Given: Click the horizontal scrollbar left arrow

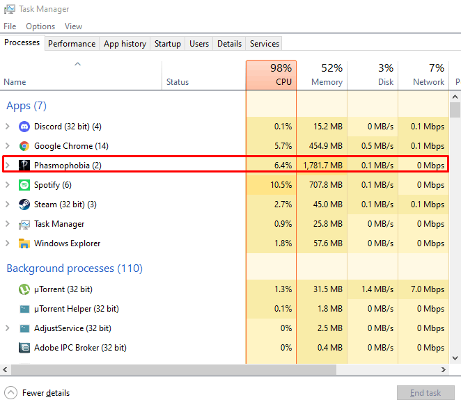Looking at the screenshot, I should click(5, 369).
